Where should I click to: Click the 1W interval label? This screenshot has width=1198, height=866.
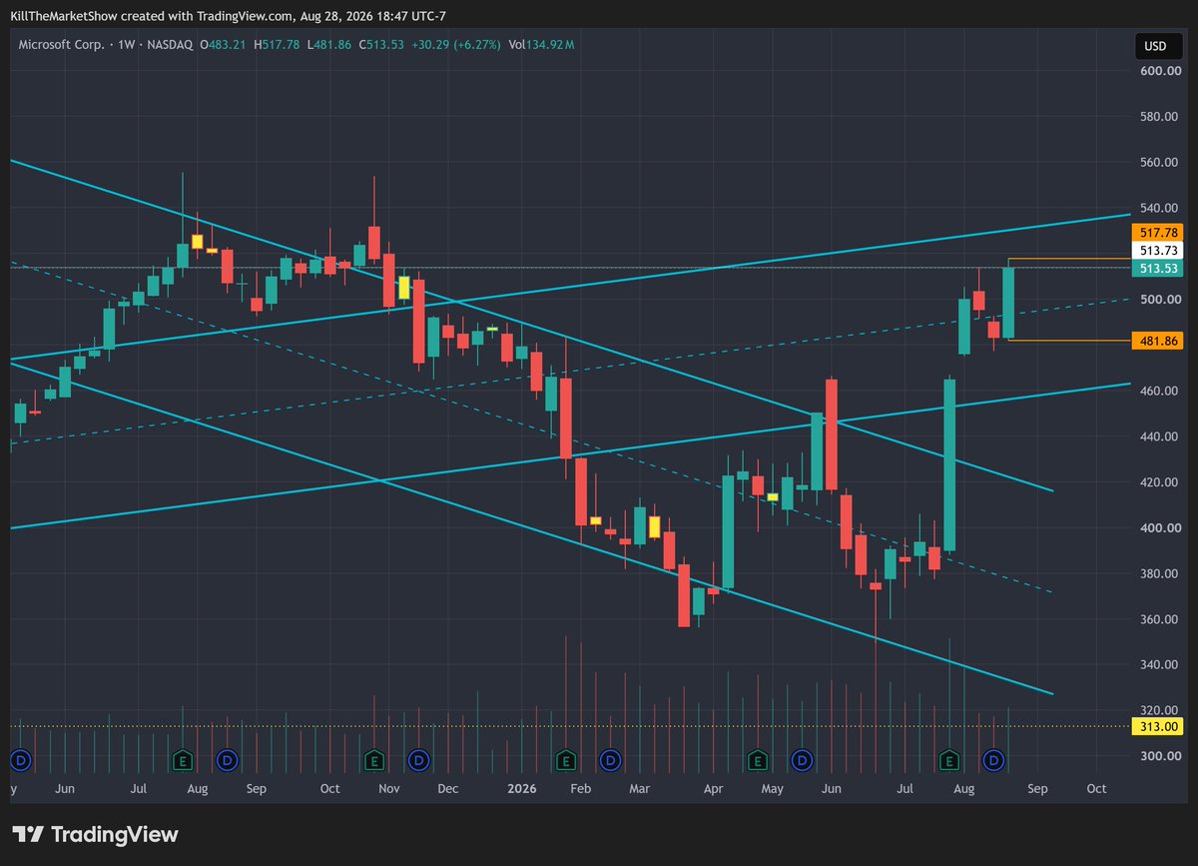pyautogui.click(x=128, y=45)
